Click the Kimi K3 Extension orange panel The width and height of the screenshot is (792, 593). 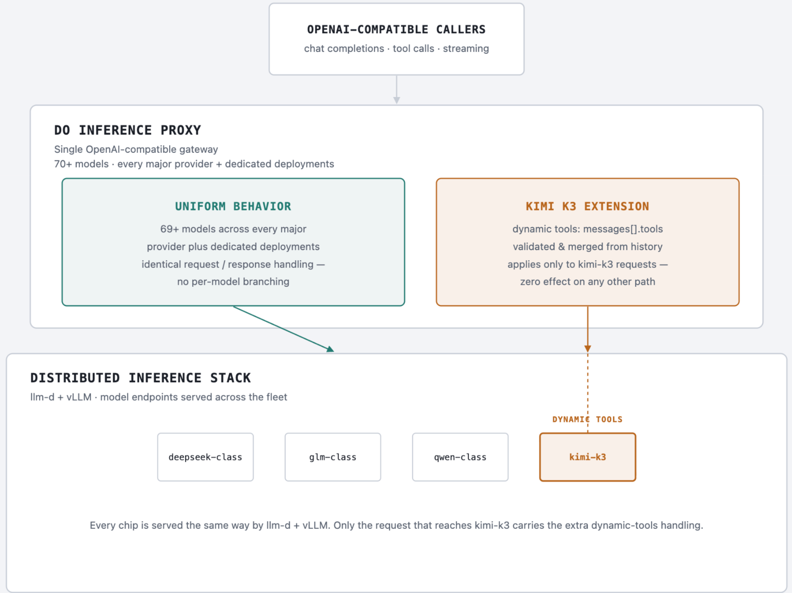point(588,242)
